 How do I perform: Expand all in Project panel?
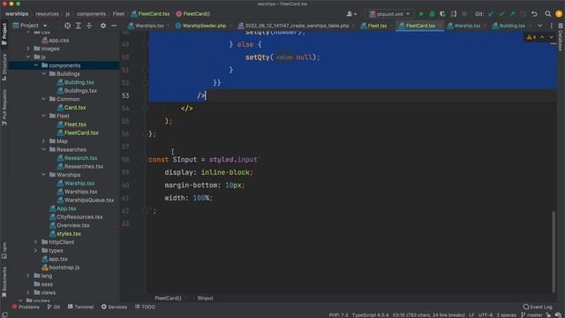pos(79,26)
